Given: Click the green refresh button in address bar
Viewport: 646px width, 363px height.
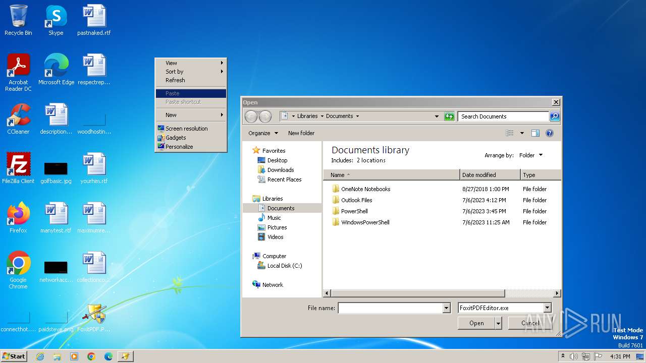Looking at the screenshot, I should 449,116.
